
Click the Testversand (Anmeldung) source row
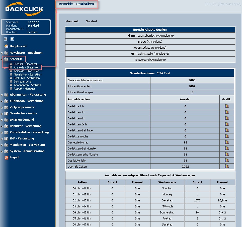[x=150, y=60]
